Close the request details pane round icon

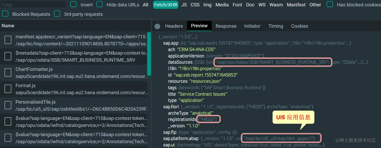tap(157, 26)
